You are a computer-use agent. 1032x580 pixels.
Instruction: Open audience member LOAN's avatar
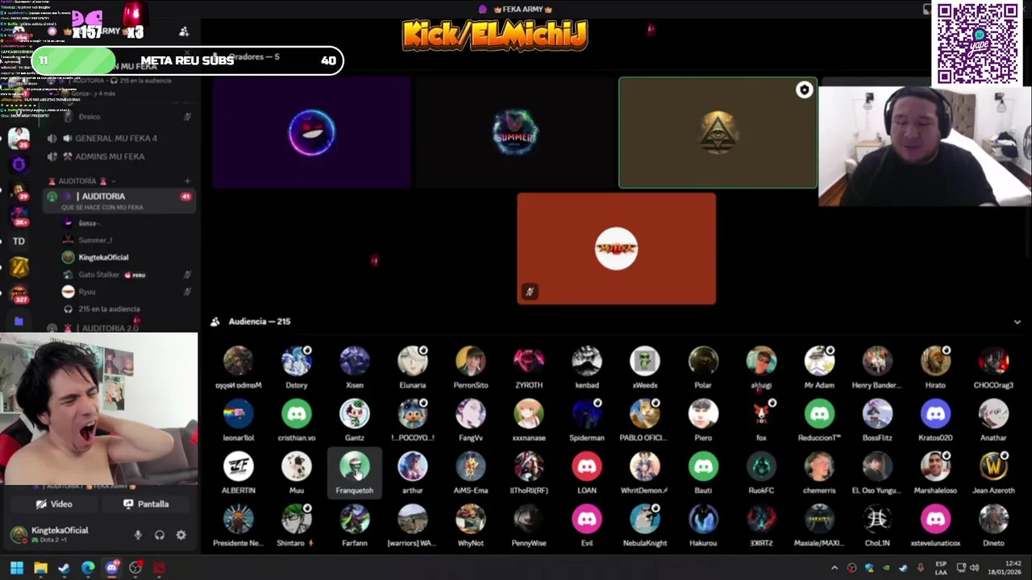click(x=587, y=466)
